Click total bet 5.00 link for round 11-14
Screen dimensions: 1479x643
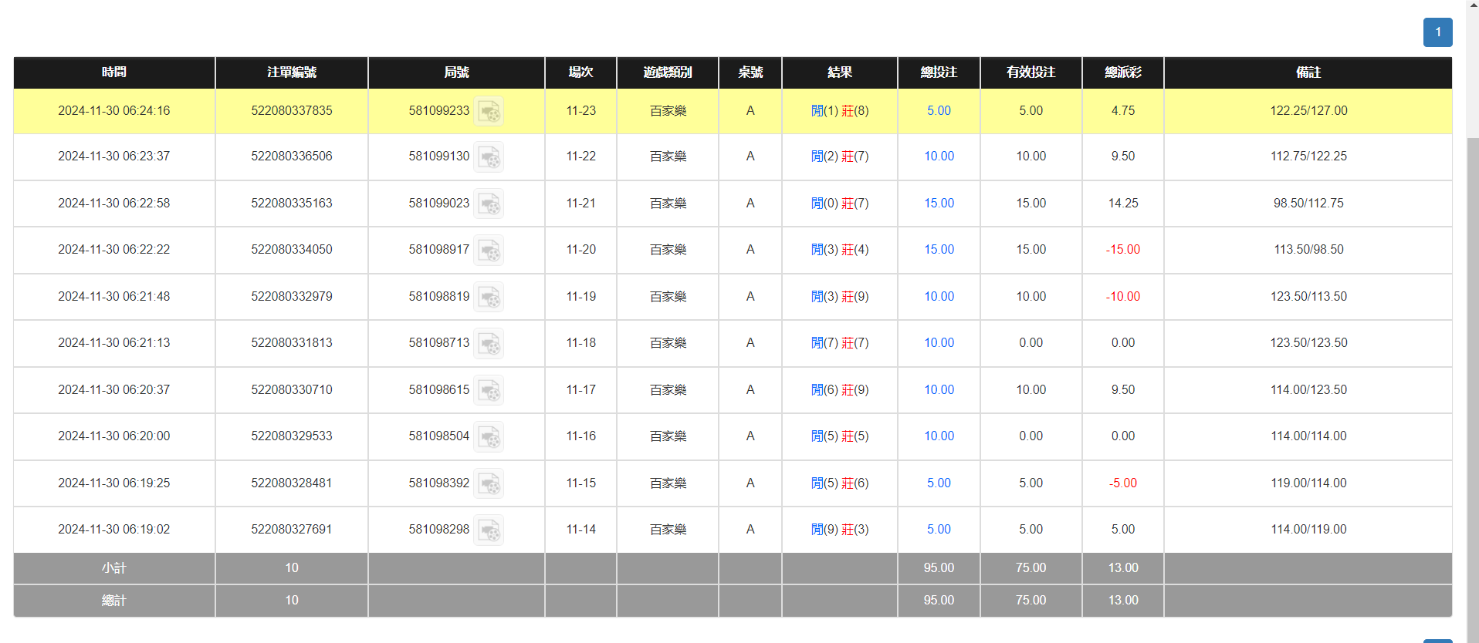click(939, 530)
